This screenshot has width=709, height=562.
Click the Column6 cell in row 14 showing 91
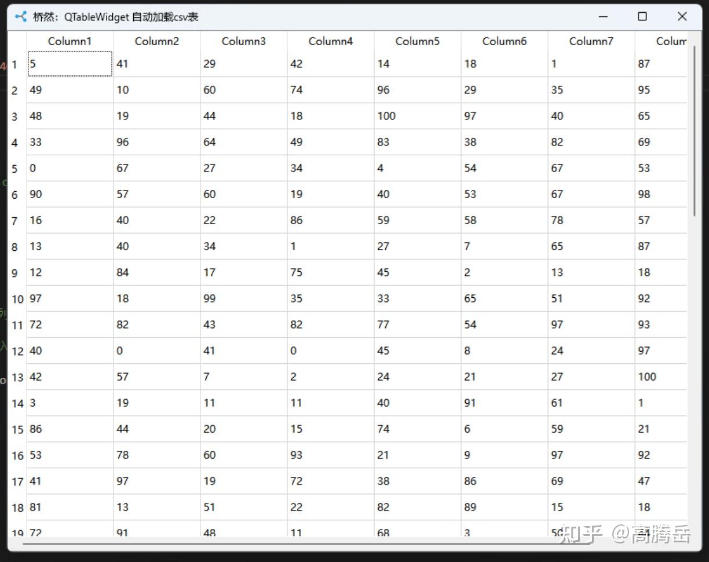click(504, 403)
